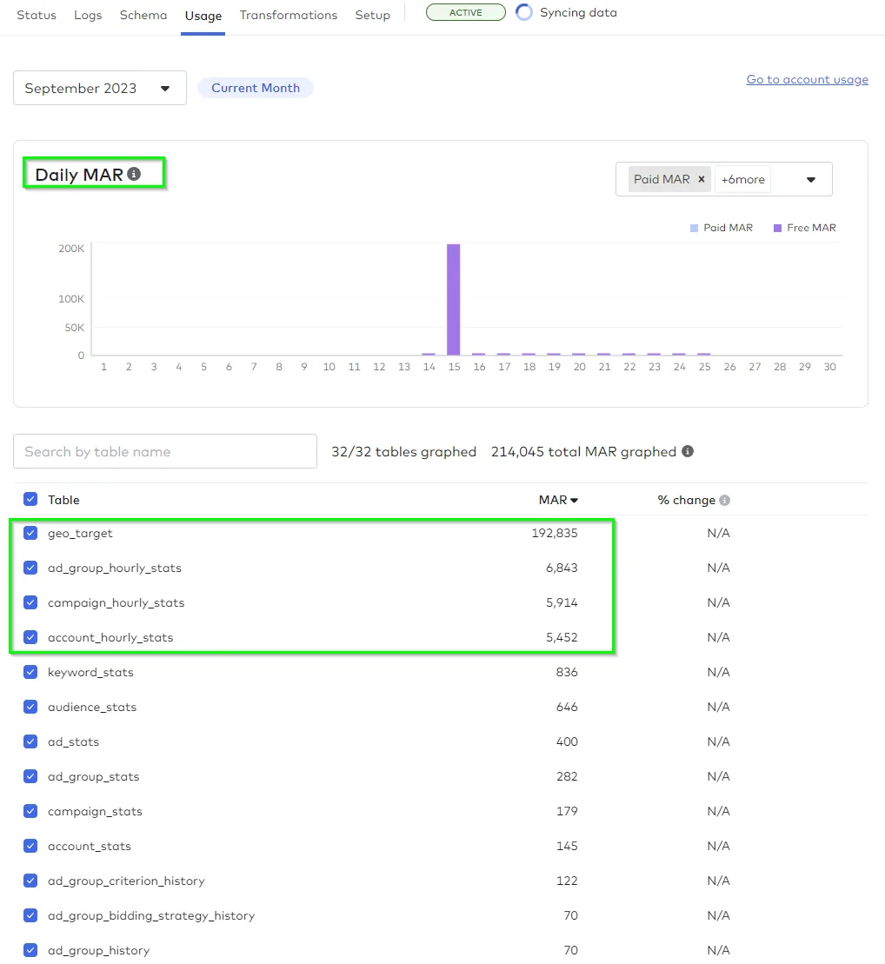The image size is (885, 964).
Task: Toggle Free MAR legend square
Action: 777,228
